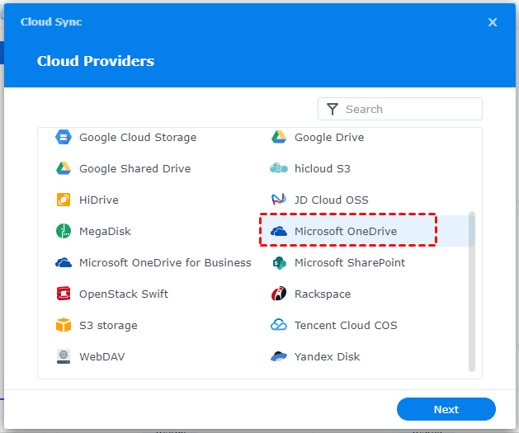Click the Google Shared Drive icon
The image size is (519, 433).
click(64, 168)
